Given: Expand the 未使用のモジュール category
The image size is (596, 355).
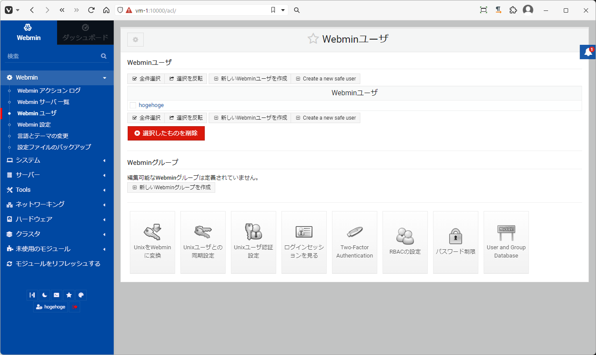Looking at the screenshot, I should [57, 249].
